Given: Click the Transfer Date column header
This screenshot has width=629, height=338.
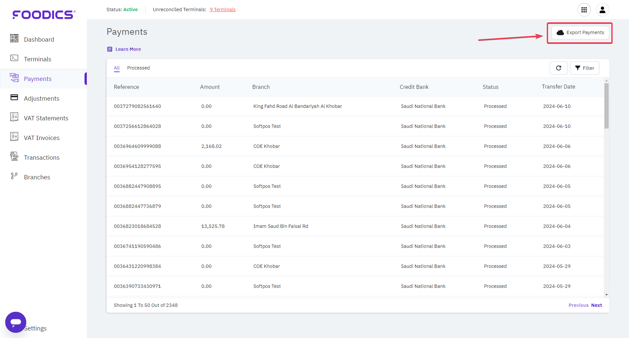Looking at the screenshot, I should pos(558,87).
